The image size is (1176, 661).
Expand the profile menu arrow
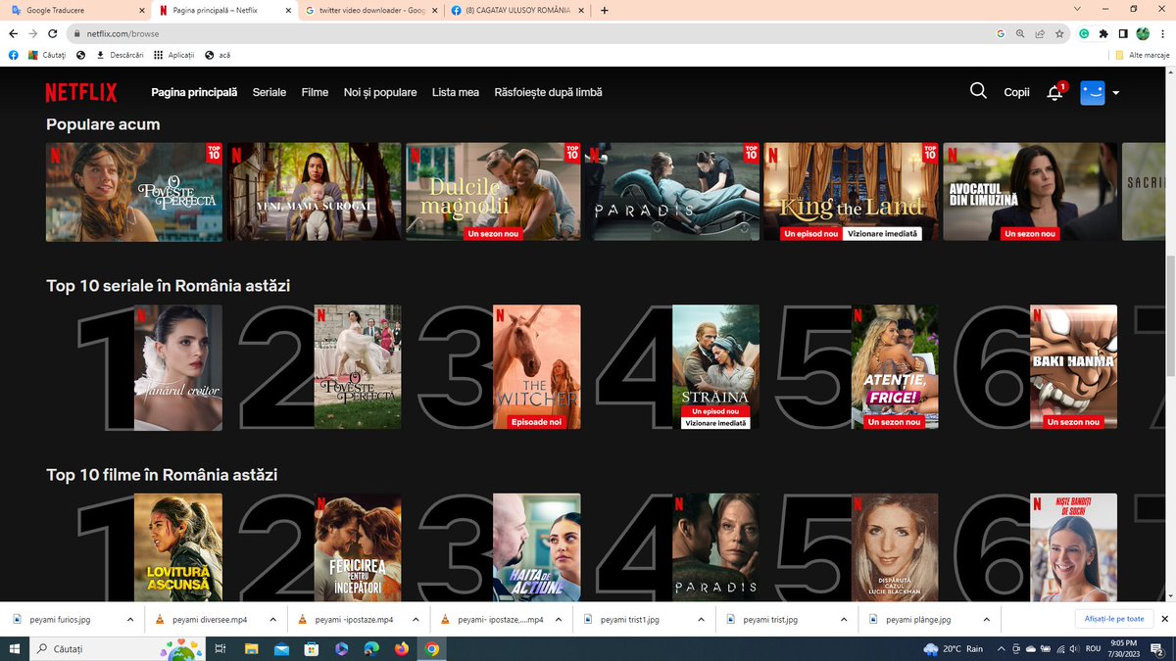pos(1115,93)
